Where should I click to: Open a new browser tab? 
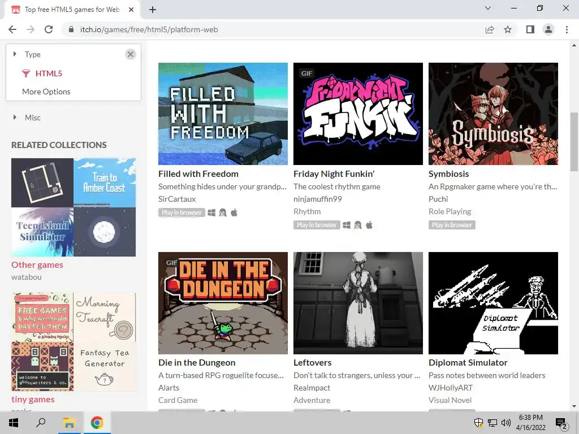click(x=153, y=10)
